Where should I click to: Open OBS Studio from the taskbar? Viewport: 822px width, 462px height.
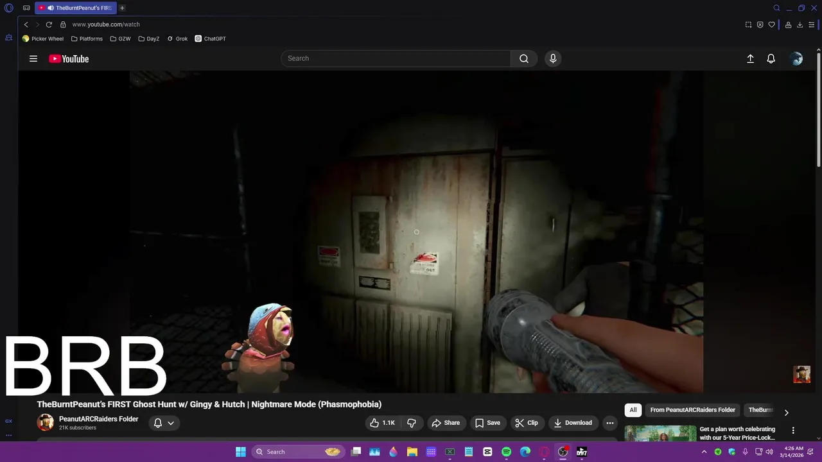tap(563, 452)
